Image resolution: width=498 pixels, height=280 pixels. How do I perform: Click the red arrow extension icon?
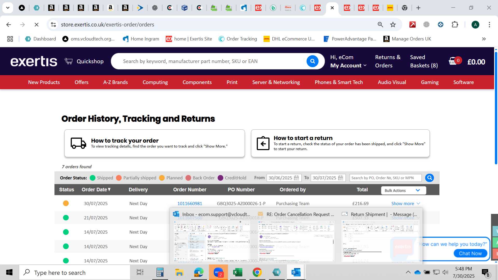click(x=412, y=25)
